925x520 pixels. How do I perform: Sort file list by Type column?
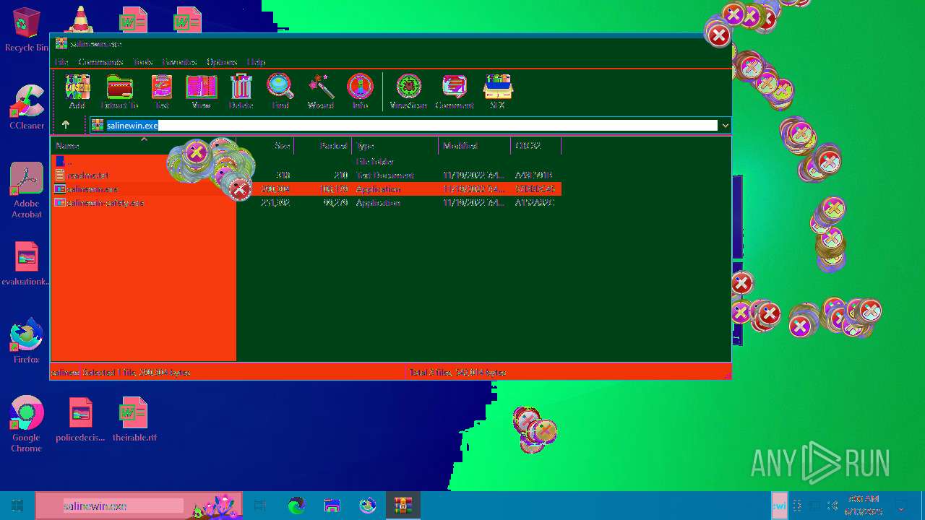[395, 146]
